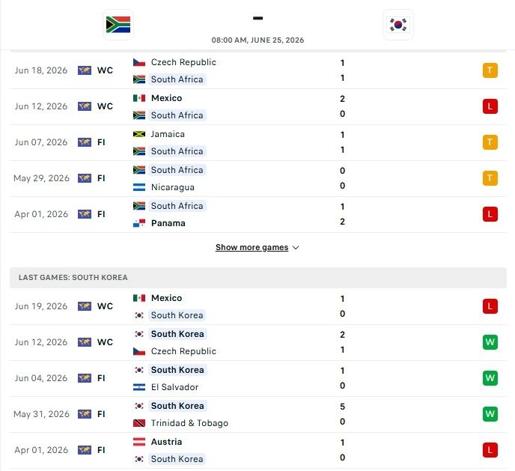
Task: Click the Jamaica flag icon
Action: [139, 134]
